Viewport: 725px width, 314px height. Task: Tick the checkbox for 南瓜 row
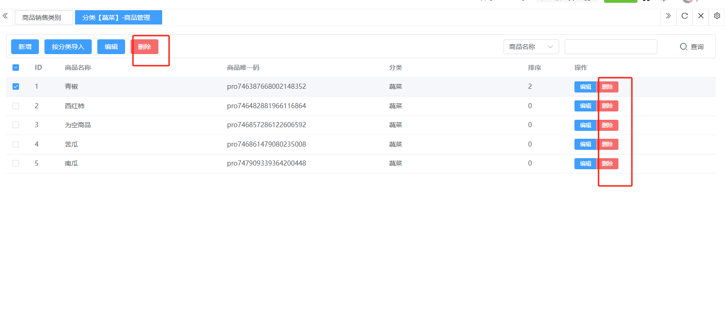click(16, 163)
